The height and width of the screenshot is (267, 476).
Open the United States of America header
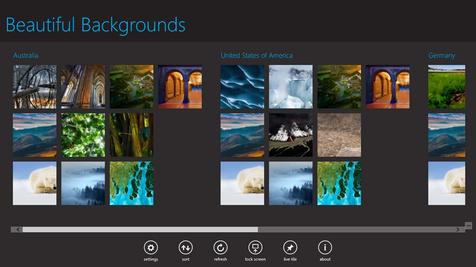click(257, 55)
